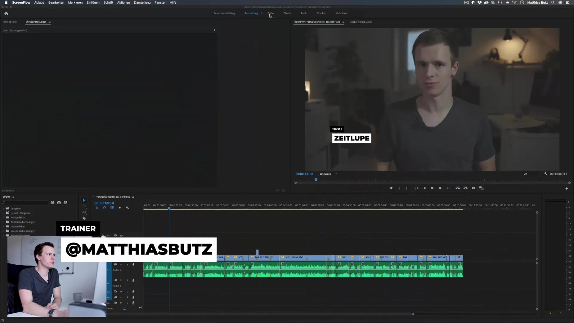574x323 pixels.
Task: Add a marker in the Program monitor
Action: 391,188
